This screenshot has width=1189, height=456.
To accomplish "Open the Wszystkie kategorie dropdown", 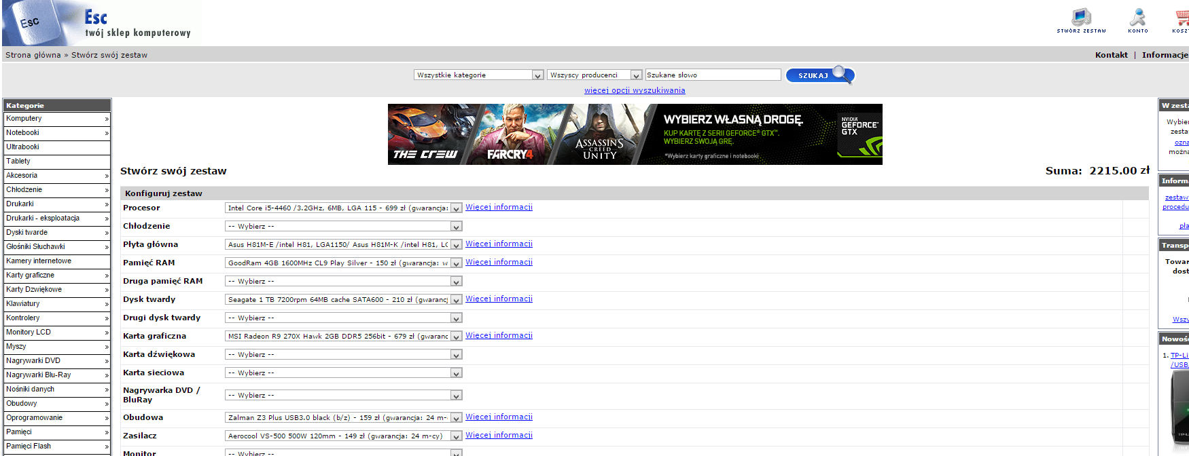I will pyautogui.click(x=478, y=75).
